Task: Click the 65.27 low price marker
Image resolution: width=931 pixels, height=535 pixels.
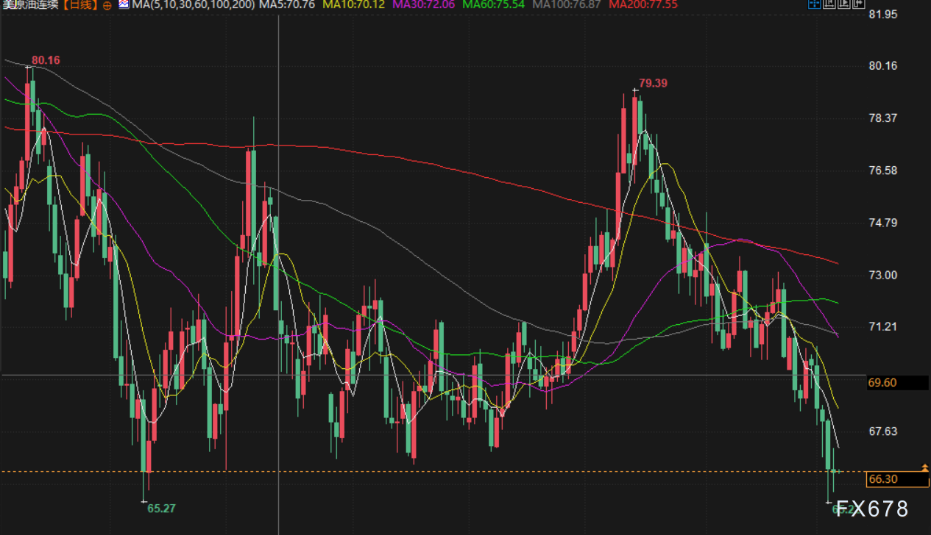Action: tap(161, 508)
